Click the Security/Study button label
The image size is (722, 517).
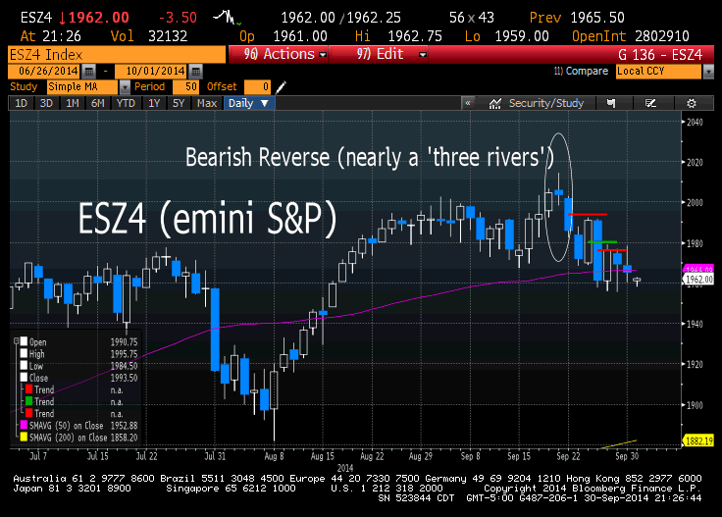[x=546, y=103]
